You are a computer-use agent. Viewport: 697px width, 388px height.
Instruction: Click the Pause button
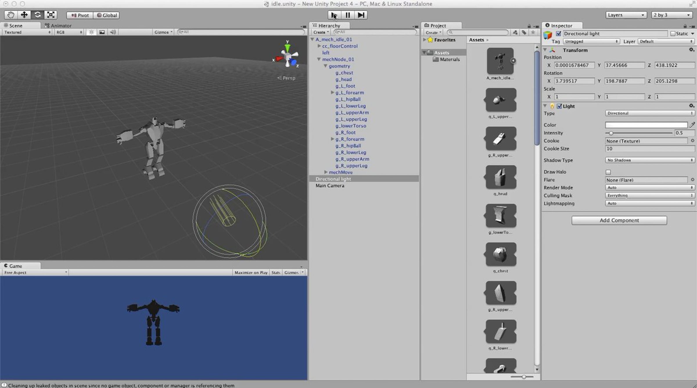tap(348, 15)
